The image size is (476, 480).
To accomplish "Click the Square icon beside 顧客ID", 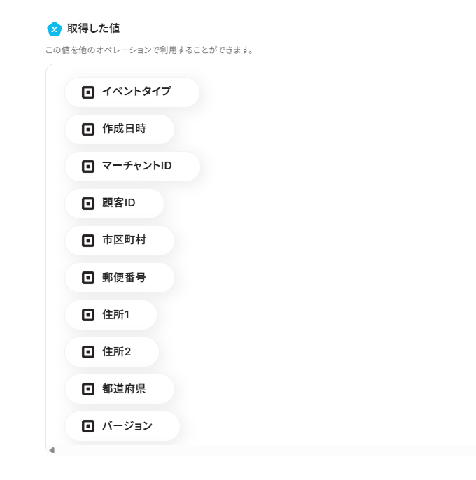I will pos(88,204).
